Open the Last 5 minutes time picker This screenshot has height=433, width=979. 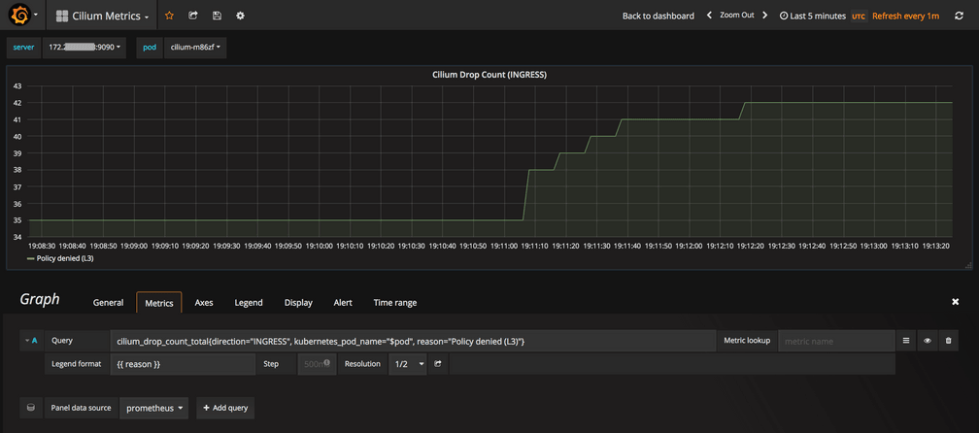pyautogui.click(x=813, y=16)
